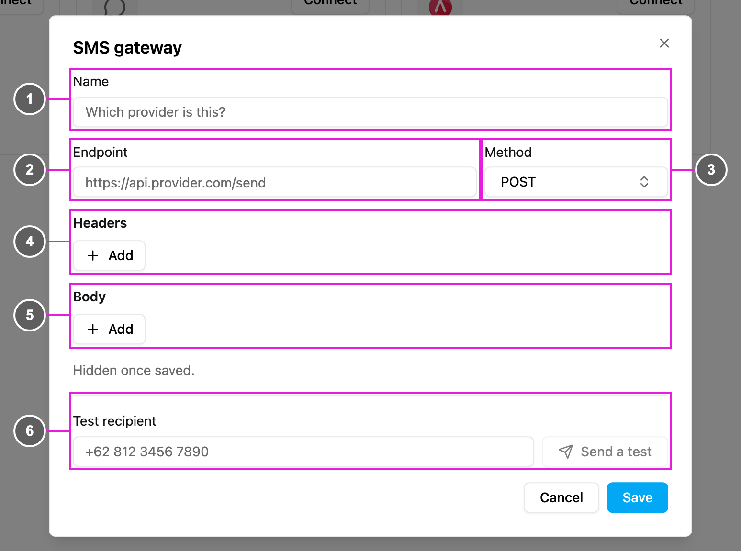This screenshot has width=741, height=551.
Task: Open the Method dropdown showing POST
Action: tap(576, 182)
